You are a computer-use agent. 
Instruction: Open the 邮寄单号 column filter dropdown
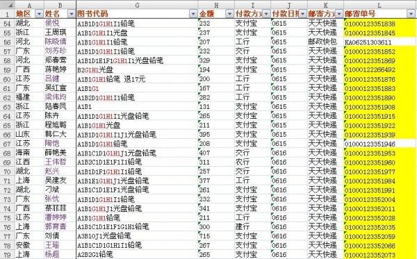[411, 14]
